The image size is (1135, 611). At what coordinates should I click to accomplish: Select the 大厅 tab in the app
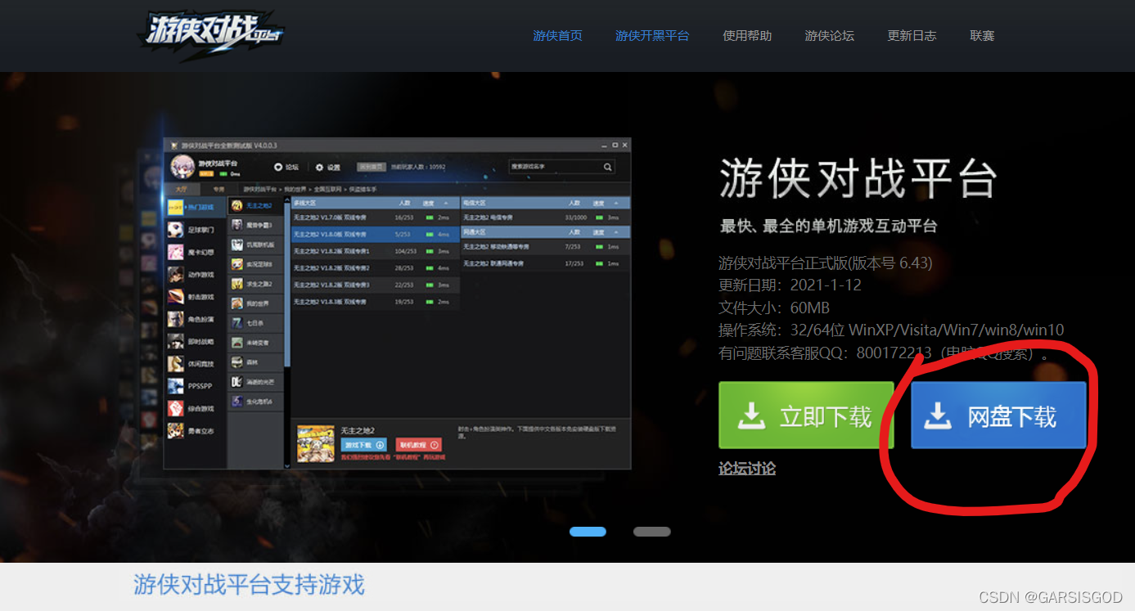pos(182,188)
